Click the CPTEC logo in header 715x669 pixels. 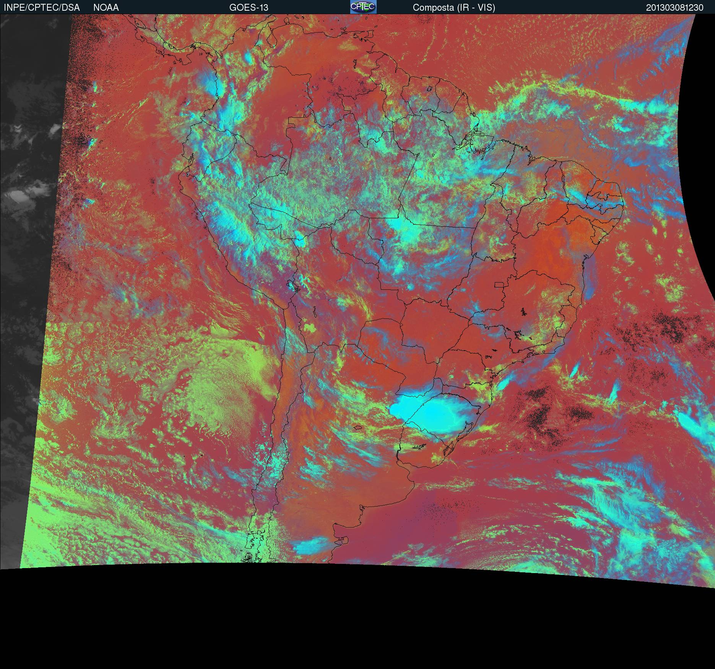[363, 7]
